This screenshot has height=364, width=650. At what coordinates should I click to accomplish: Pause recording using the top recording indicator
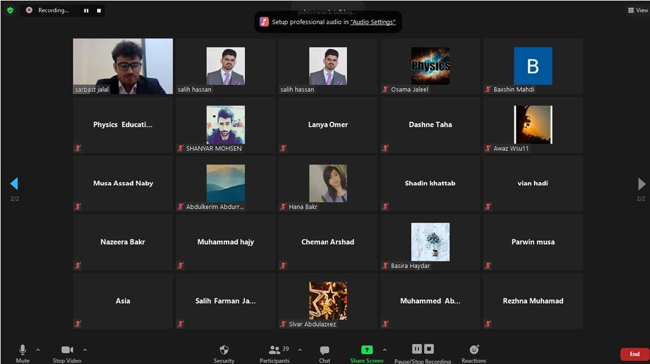(x=86, y=10)
